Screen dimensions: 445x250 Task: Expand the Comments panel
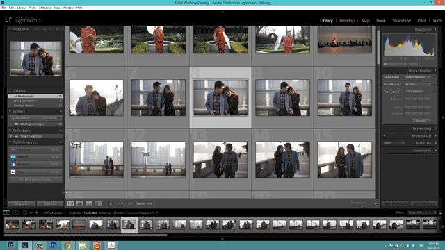(x=435, y=151)
